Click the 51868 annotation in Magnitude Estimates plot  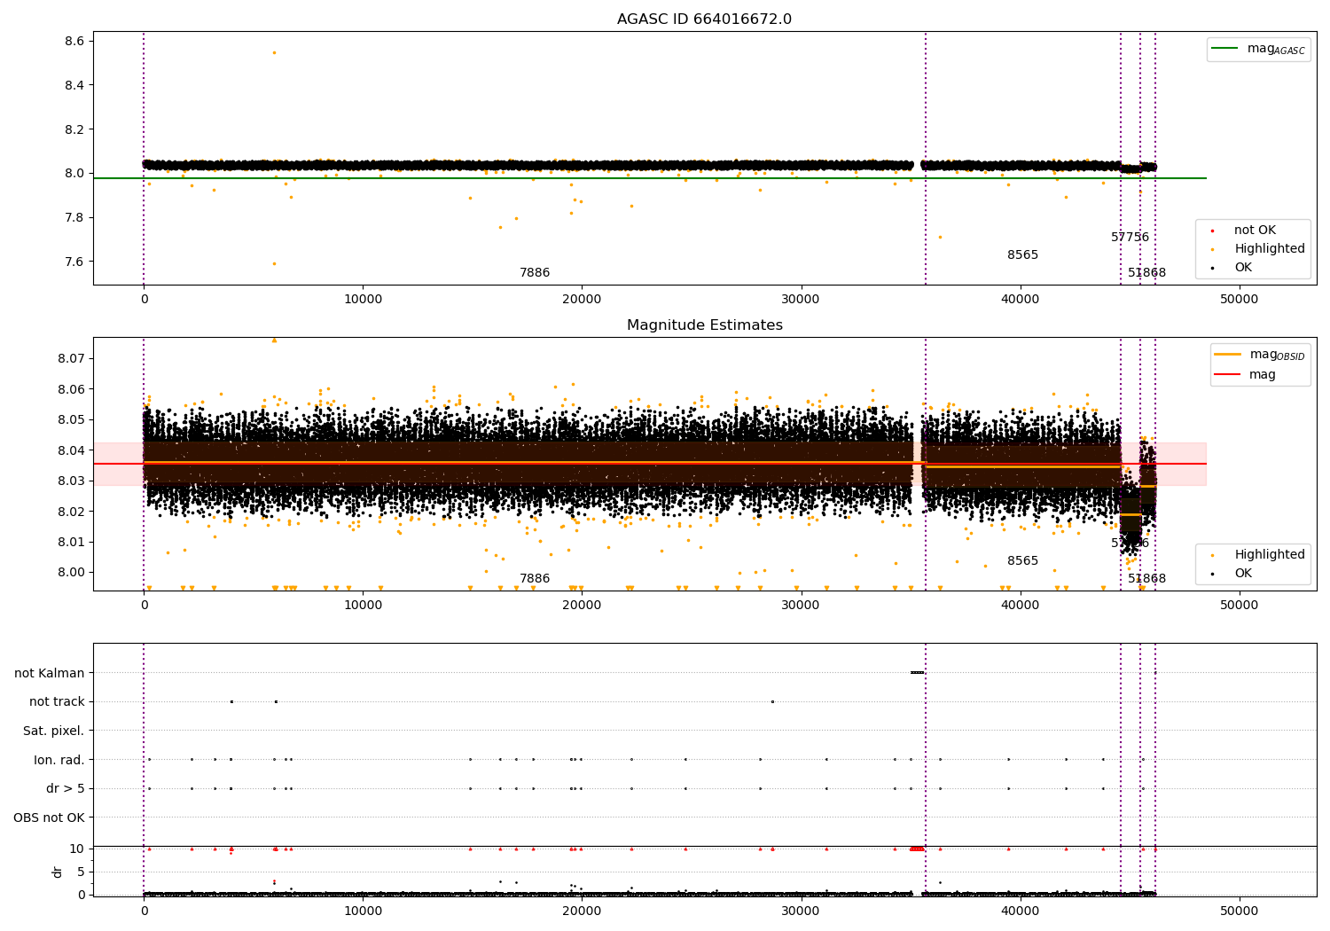(1147, 578)
